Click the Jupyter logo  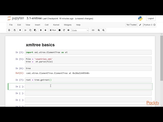(16, 18)
